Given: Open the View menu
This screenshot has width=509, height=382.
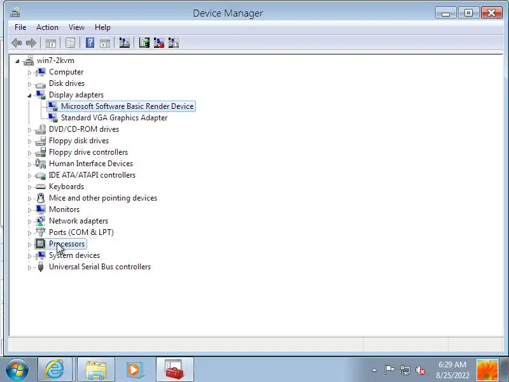Looking at the screenshot, I should point(76,27).
